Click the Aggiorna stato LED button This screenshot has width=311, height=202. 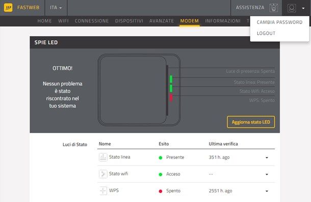click(251, 122)
